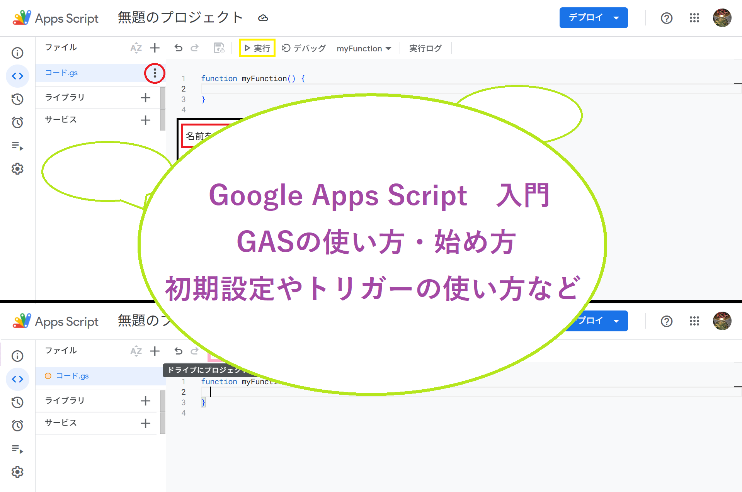
Task: Open Triggers clock icon in upper window
Action: pyautogui.click(x=17, y=122)
